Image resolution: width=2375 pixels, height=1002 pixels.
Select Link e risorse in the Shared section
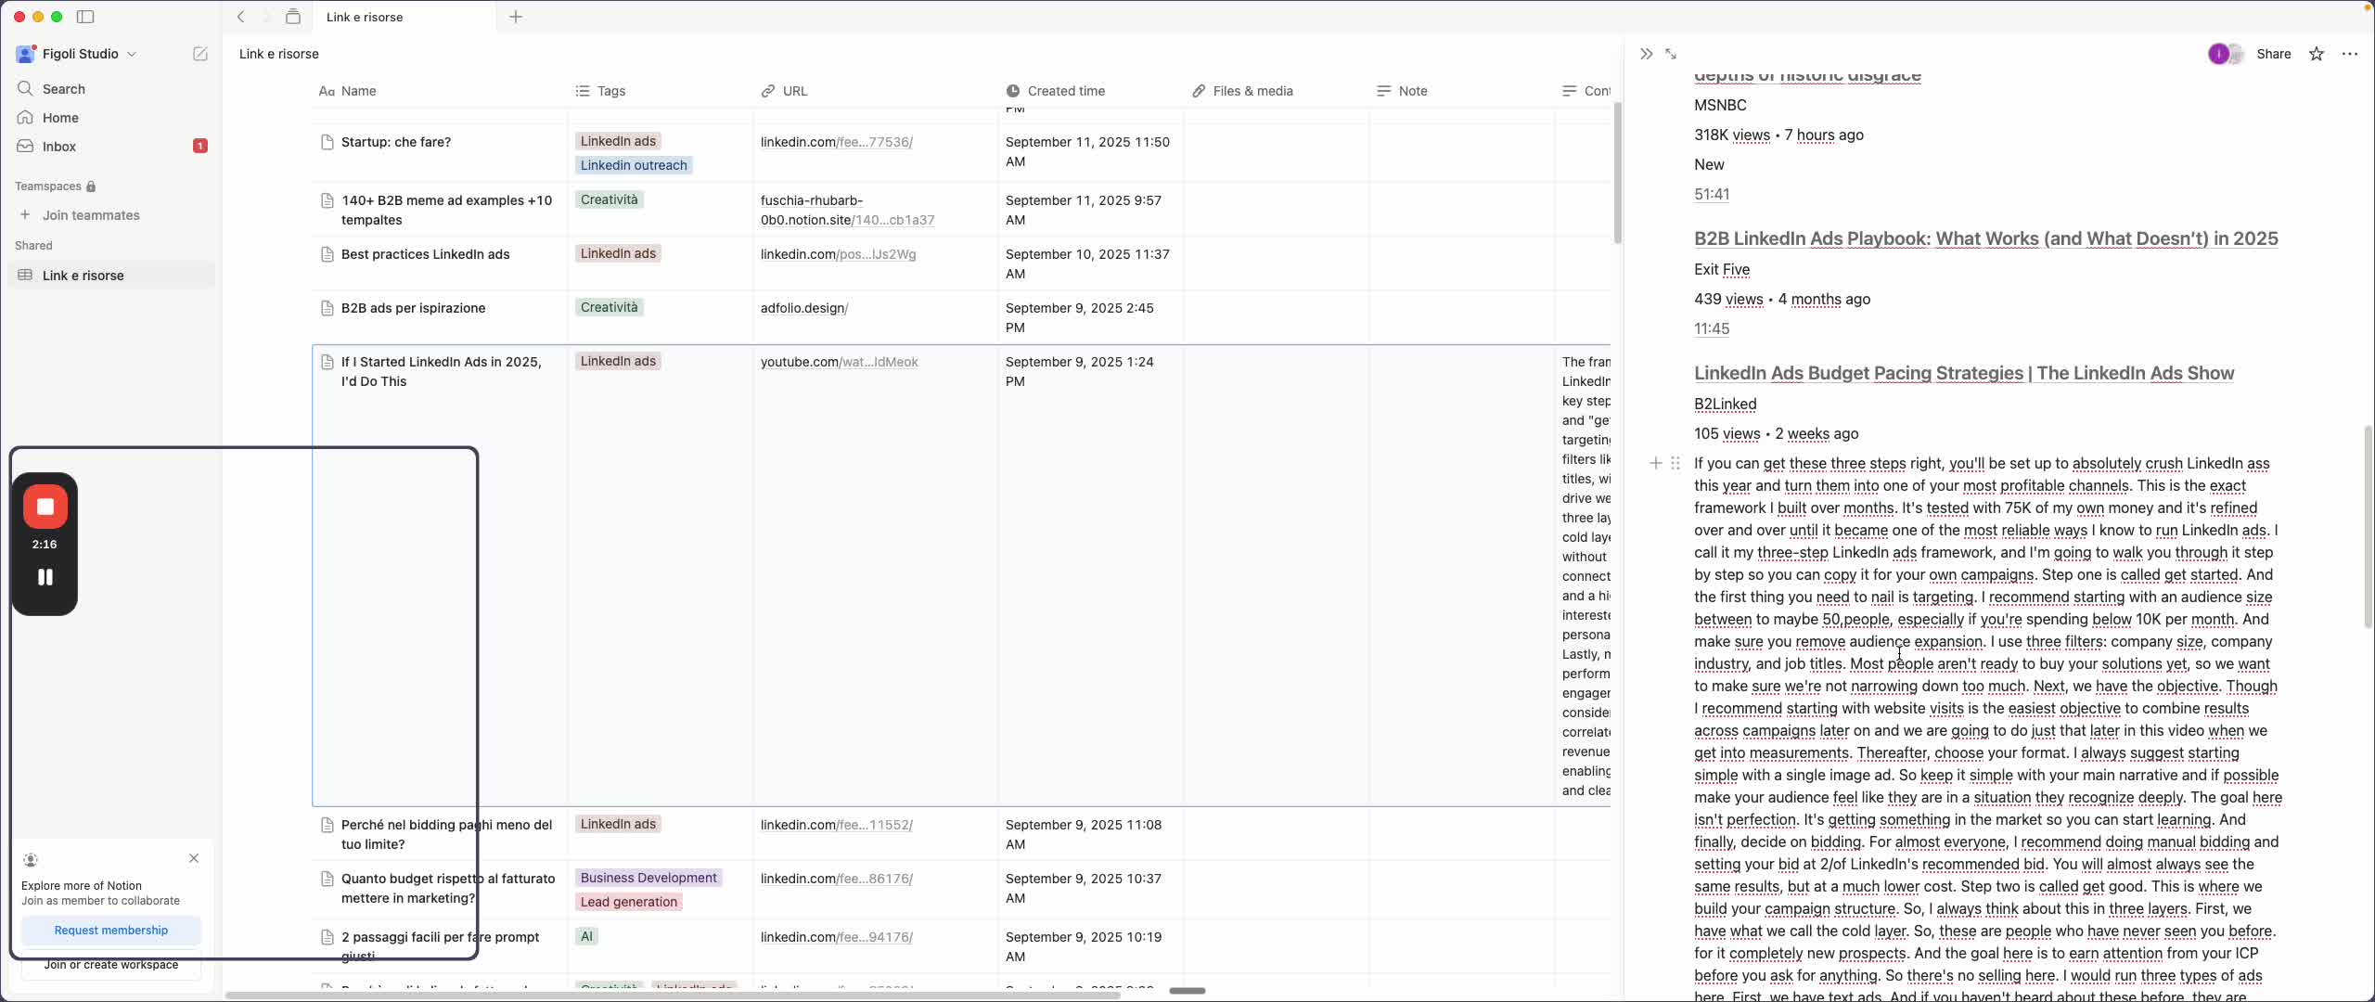[x=83, y=276]
